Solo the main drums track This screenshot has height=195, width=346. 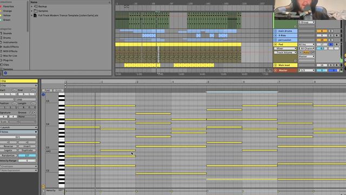330,31
